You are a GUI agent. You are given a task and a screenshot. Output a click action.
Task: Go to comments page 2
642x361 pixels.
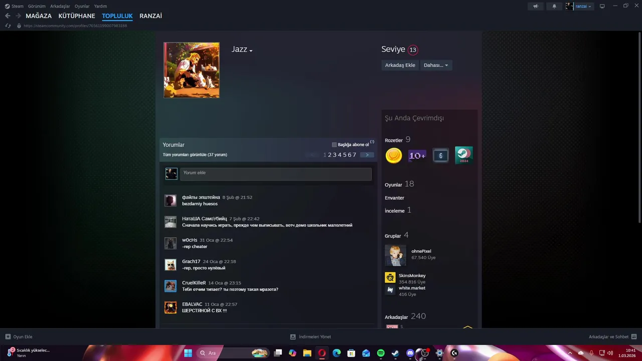[330, 155]
